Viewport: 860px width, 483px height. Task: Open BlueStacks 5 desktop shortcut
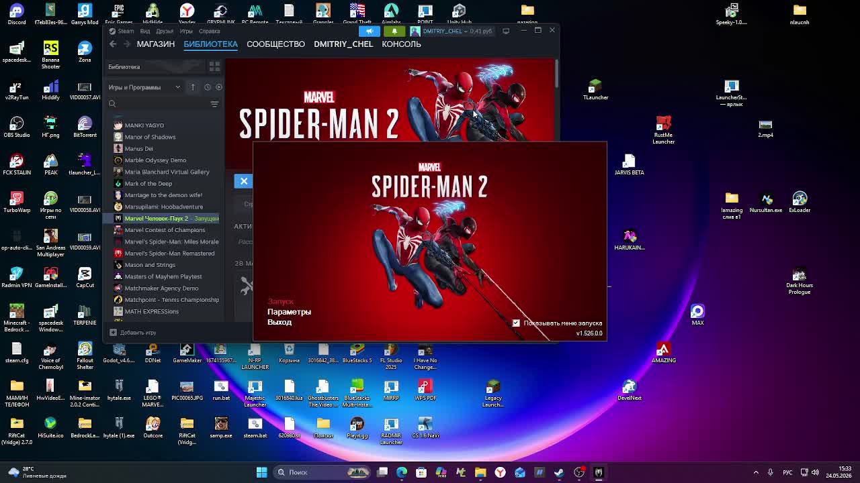[357, 352]
